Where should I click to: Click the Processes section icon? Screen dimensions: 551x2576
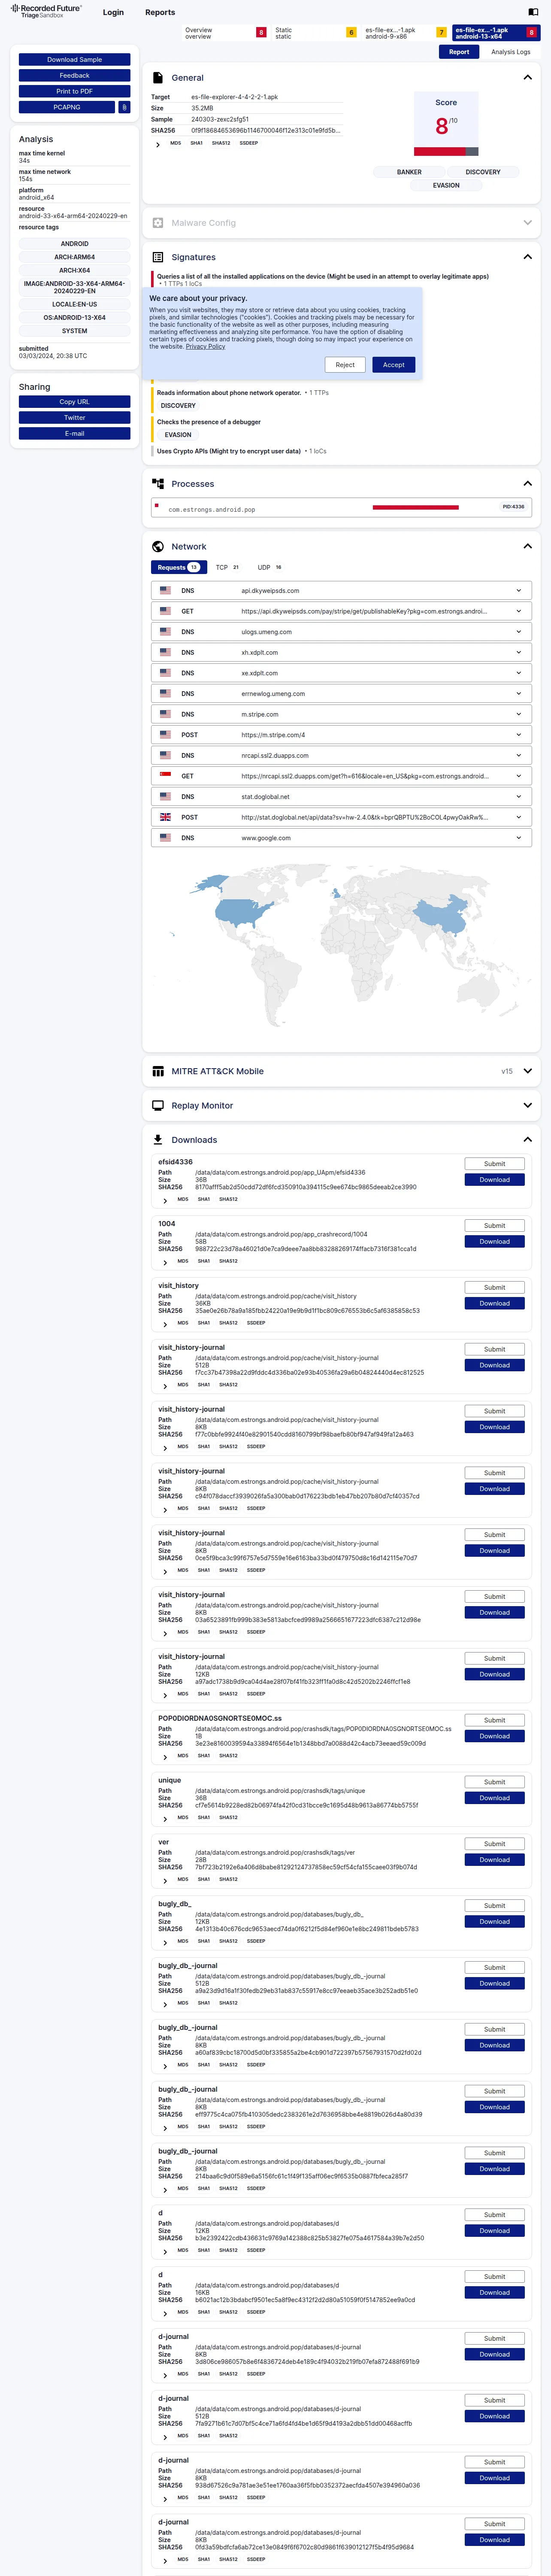coord(158,483)
